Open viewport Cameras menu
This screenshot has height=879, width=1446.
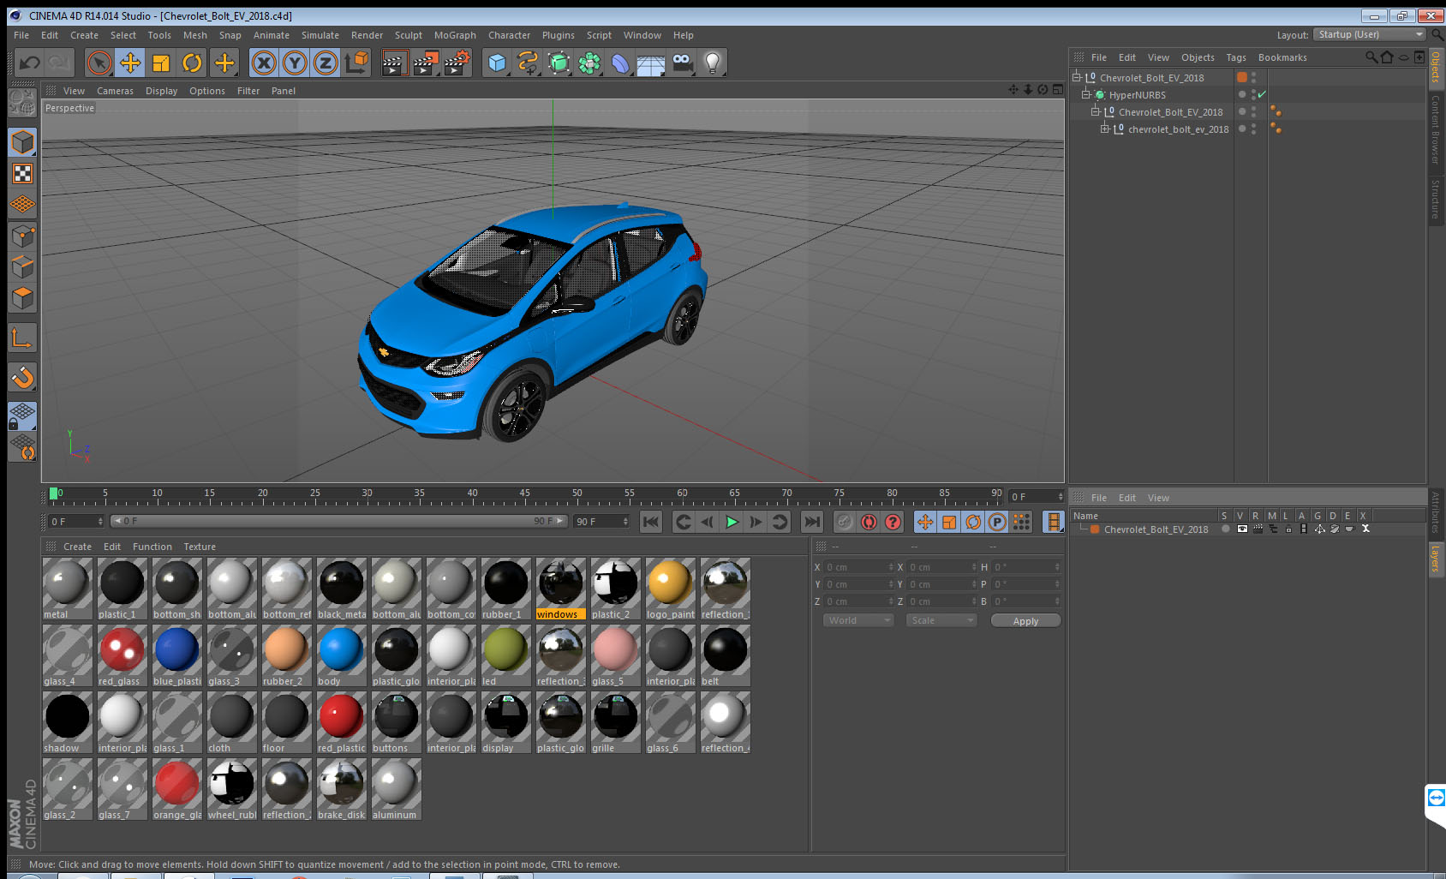[115, 91]
